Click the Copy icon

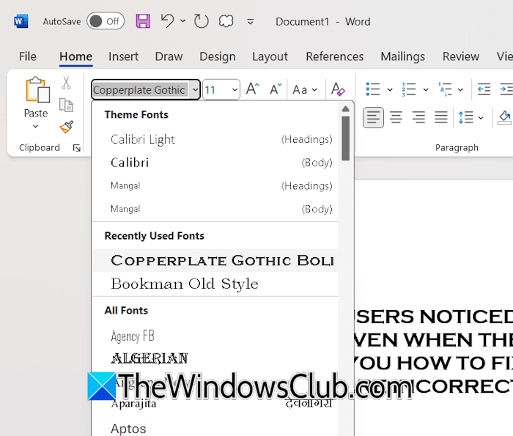point(67,106)
